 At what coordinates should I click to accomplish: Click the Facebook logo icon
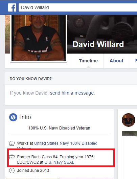coord(12,7)
